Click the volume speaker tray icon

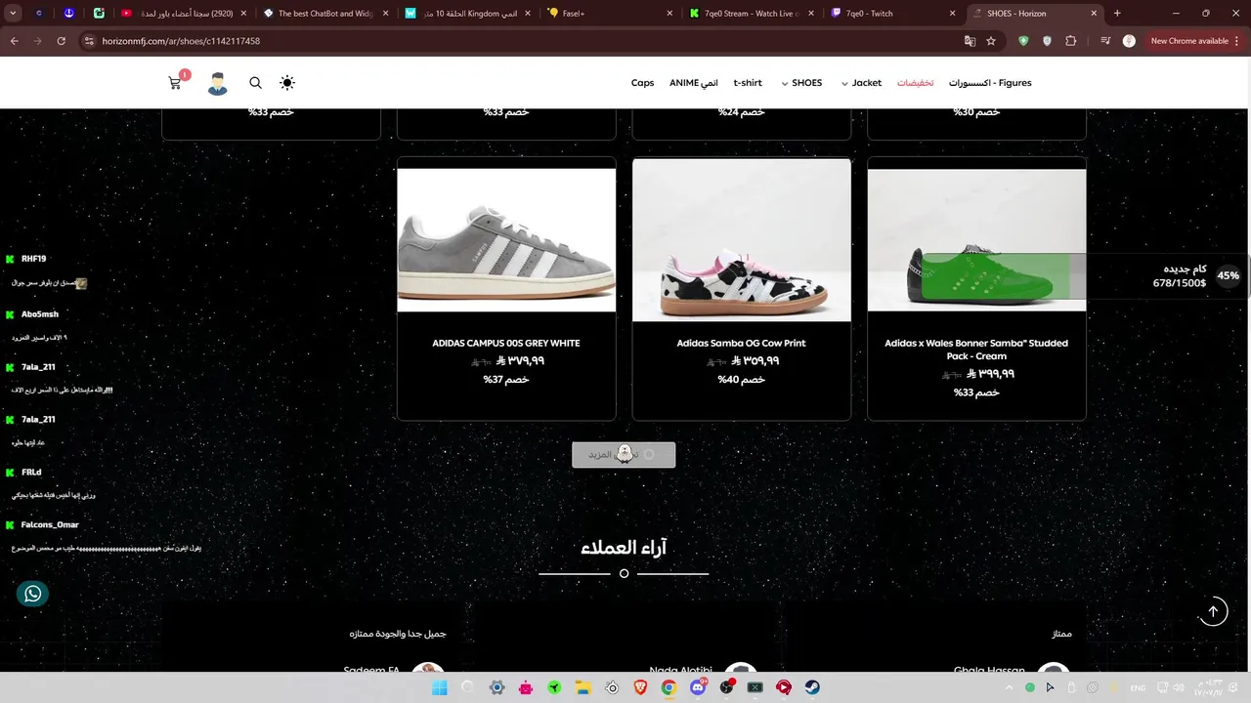[1178, 688]
